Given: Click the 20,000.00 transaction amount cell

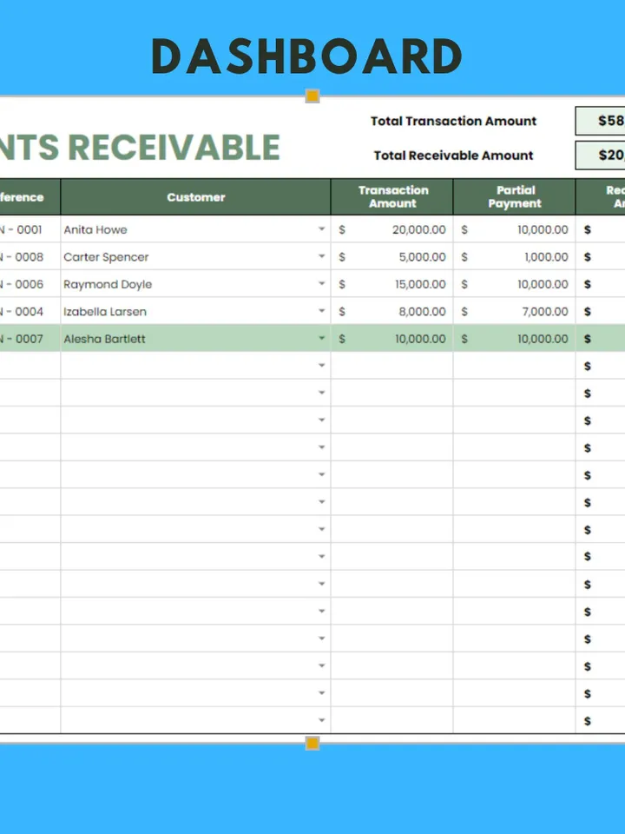Looking at the screenshot, I should point(392,229).
